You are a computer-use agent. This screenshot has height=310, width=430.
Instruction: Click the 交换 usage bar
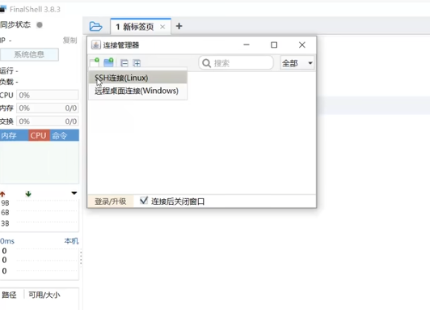click(48, 121)
